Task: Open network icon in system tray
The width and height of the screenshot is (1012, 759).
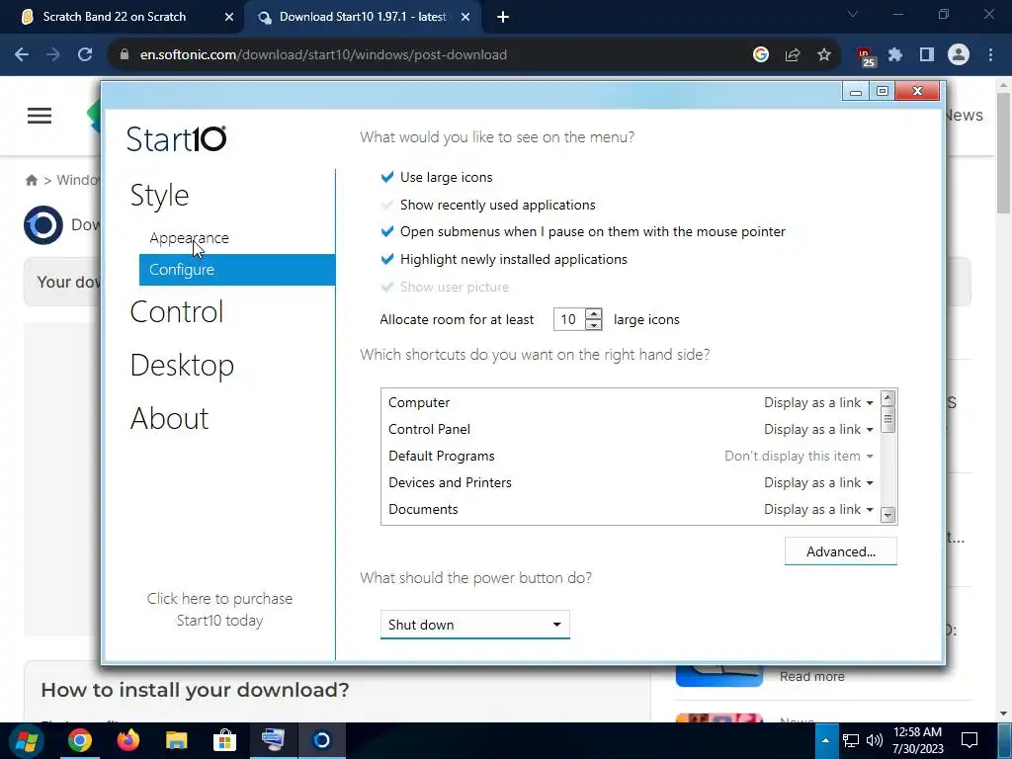Action: 851,740
